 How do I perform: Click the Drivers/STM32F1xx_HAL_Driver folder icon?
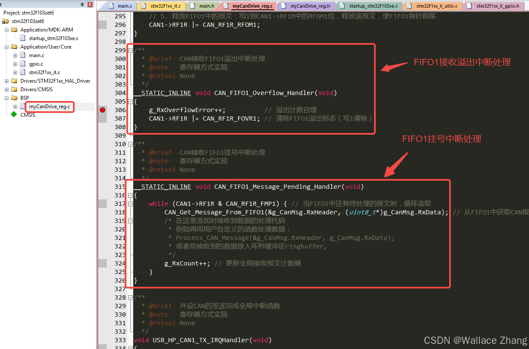[14, 81]
